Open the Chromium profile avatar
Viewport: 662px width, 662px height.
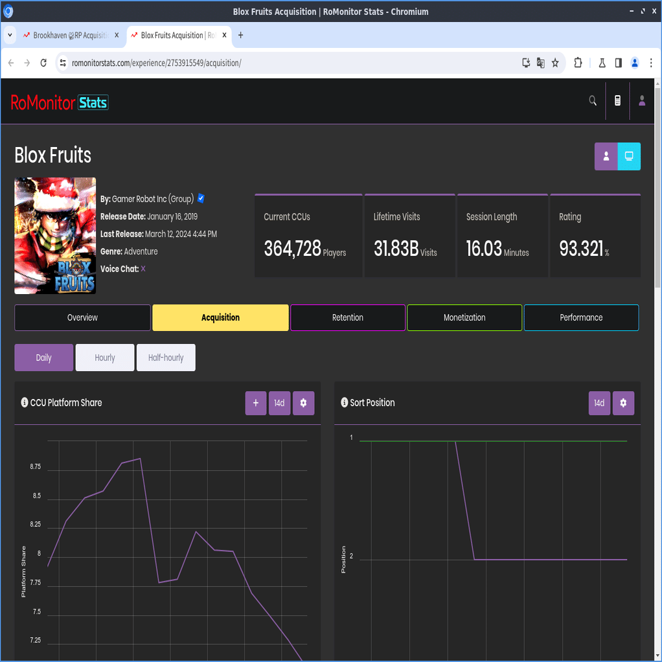click(635, 63)
